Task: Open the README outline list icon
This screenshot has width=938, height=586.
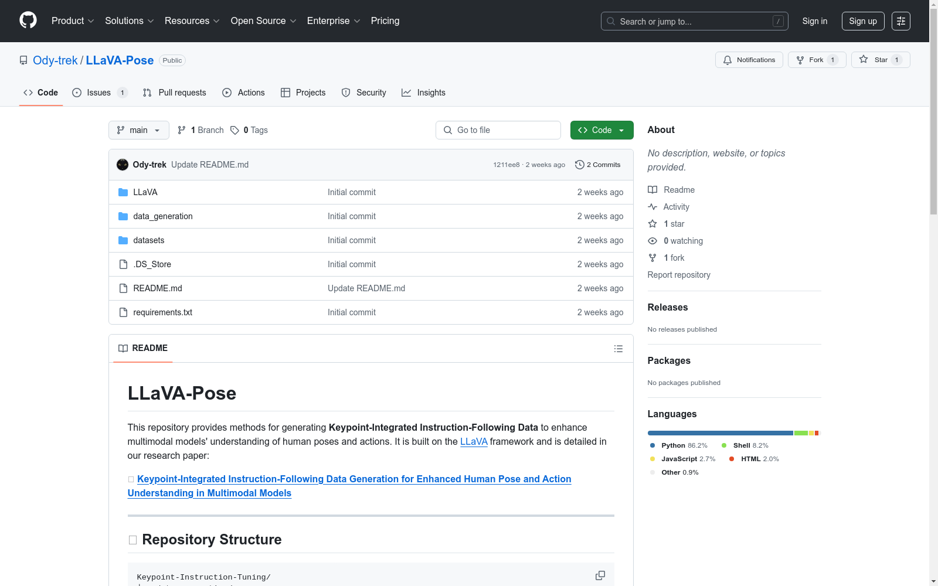Action: pos(618,349)
